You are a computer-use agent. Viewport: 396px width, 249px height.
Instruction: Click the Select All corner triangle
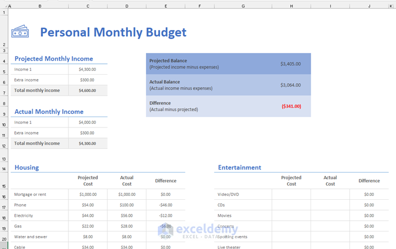click(x=7, y=6)
